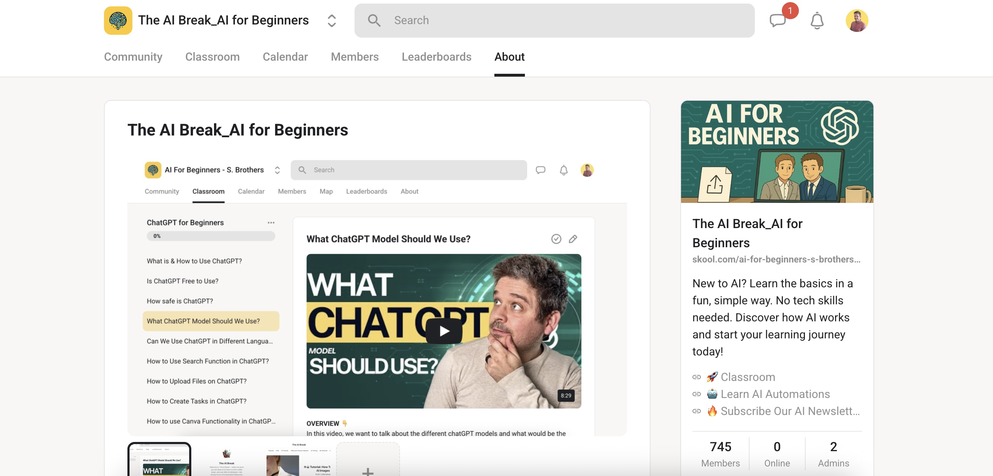Select the second gallery thumbnail

pos(227,459)
